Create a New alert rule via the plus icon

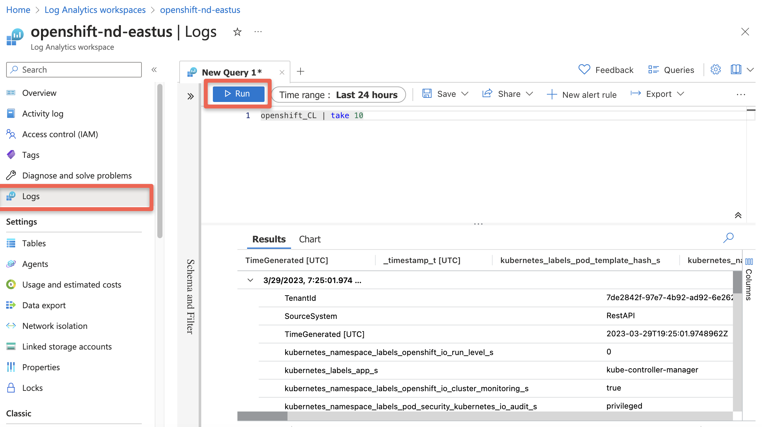click(x=552, y=94)
